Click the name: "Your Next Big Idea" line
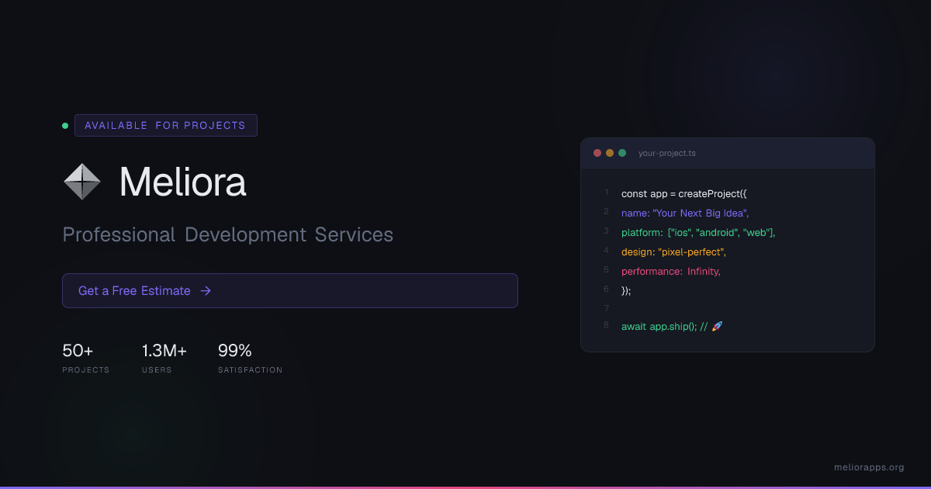 tap(686, 213)
